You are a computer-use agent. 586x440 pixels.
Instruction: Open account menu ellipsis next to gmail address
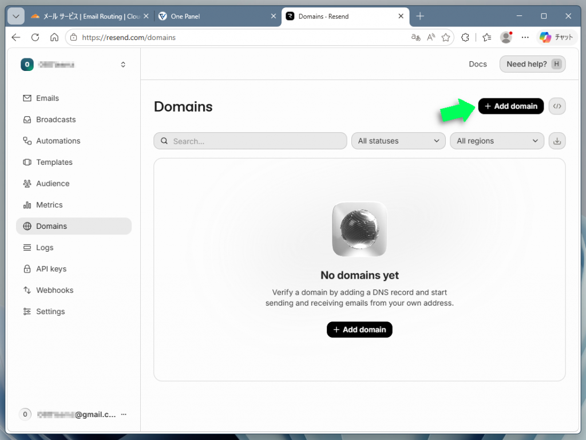pos(124,414)
